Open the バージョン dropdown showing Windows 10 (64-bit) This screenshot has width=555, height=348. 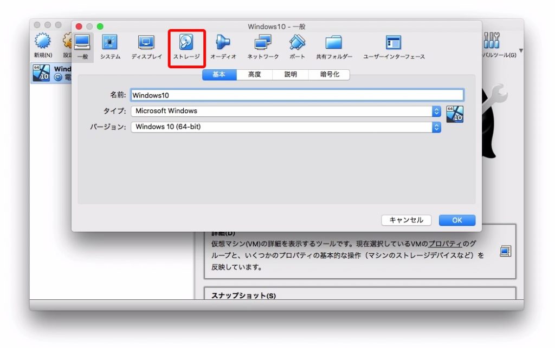(x=286, y=127)
